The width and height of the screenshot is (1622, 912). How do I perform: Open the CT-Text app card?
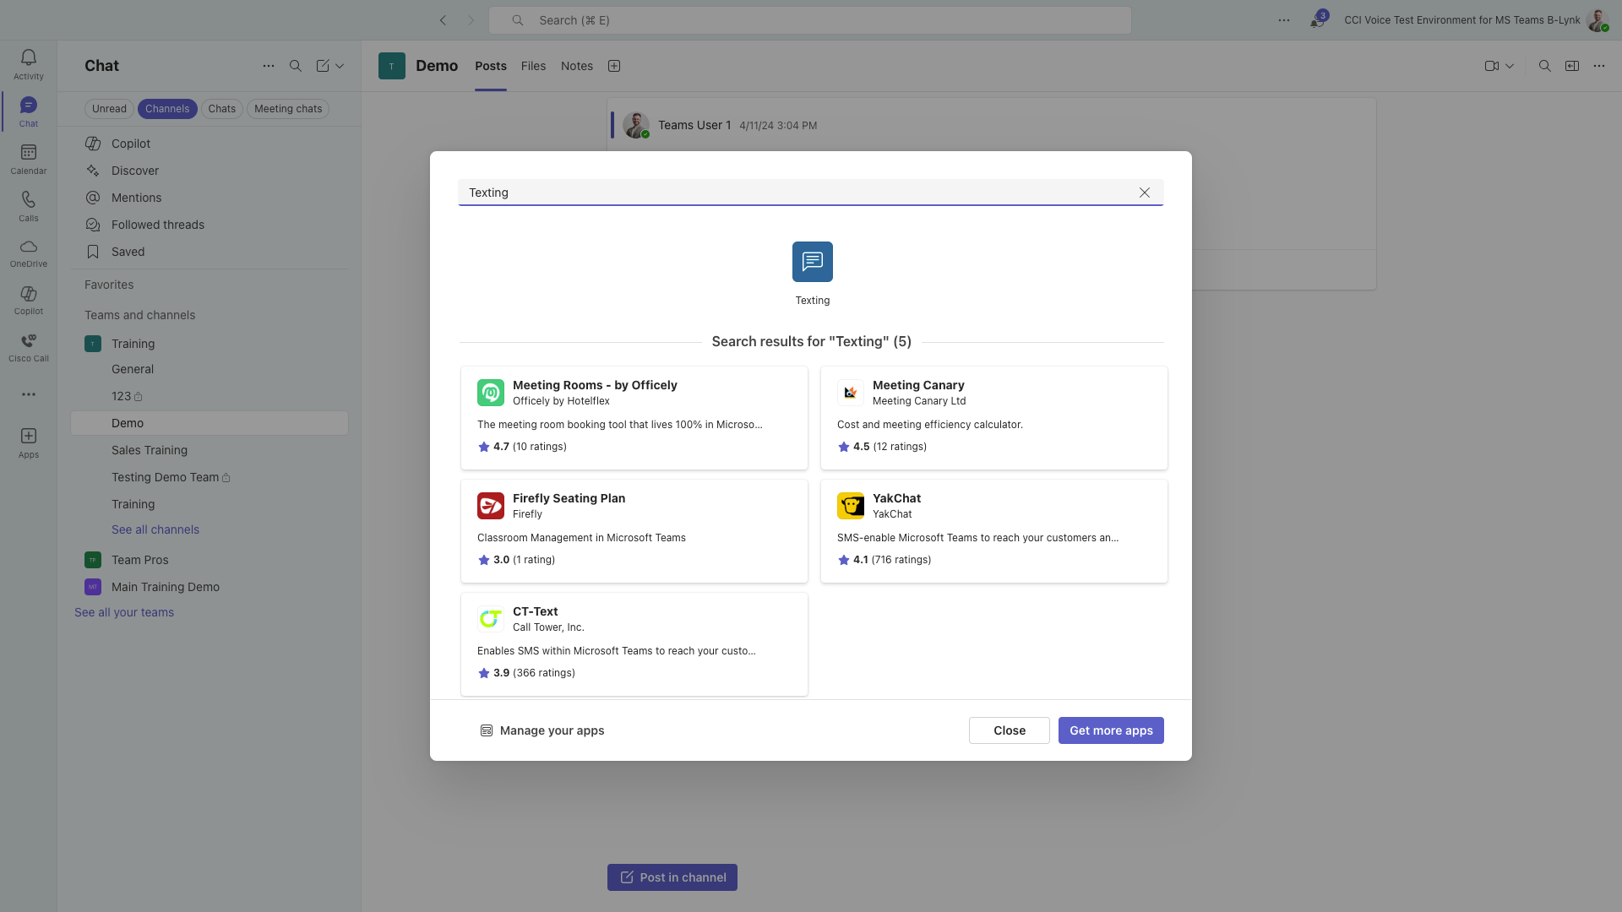634,643
